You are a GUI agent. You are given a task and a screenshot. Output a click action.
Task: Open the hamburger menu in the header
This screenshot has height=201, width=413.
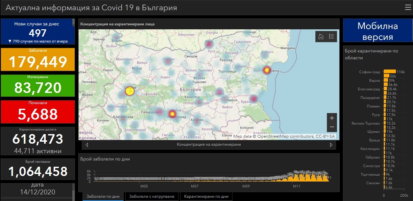(408, 7)
